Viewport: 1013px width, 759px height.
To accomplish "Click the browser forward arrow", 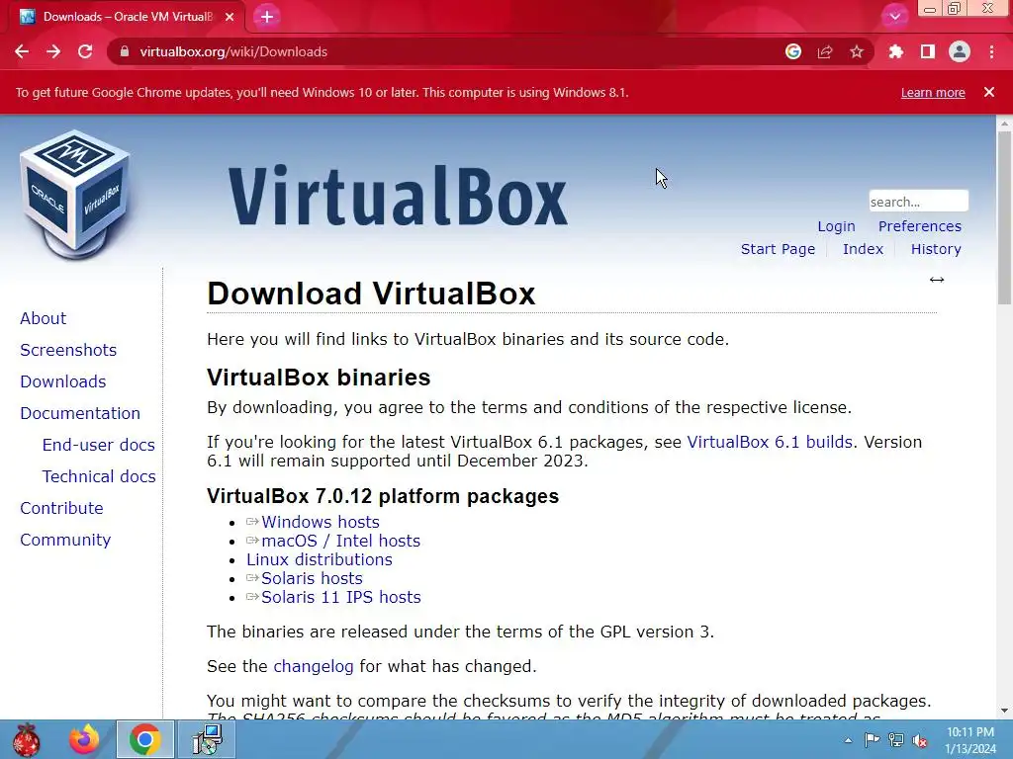I will pyautogui.click(x=53, y=51).
